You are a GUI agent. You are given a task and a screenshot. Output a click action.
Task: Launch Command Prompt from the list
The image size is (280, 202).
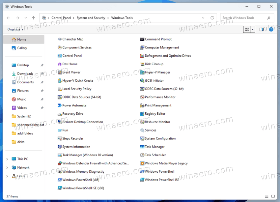tap(156, 39)
